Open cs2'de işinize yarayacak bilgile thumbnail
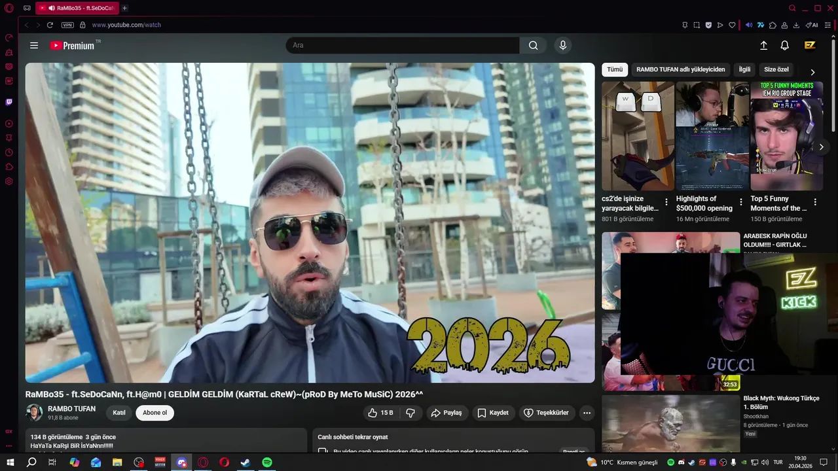This screenshot has width=838, height=471. point(638,136)
